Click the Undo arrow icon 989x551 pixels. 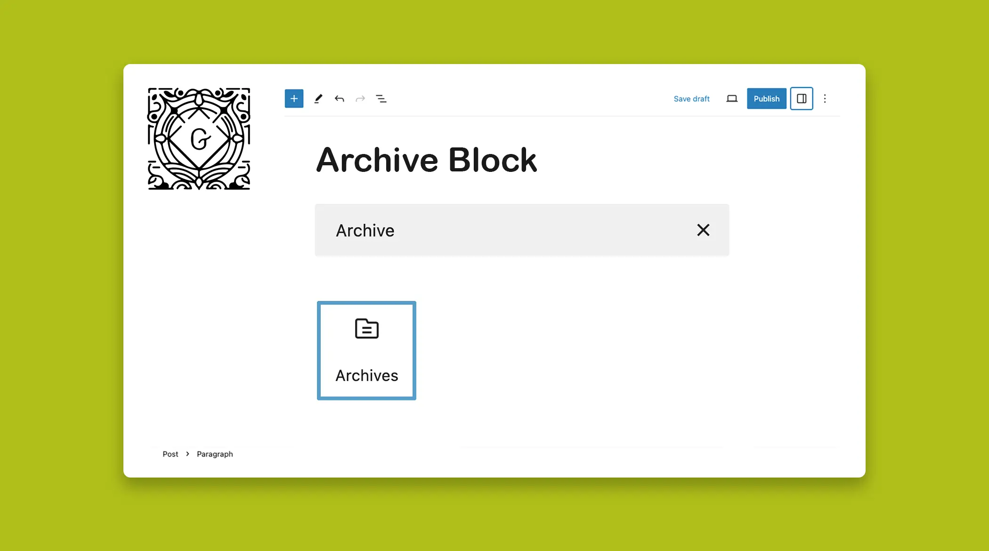click(x=339, y=98)
